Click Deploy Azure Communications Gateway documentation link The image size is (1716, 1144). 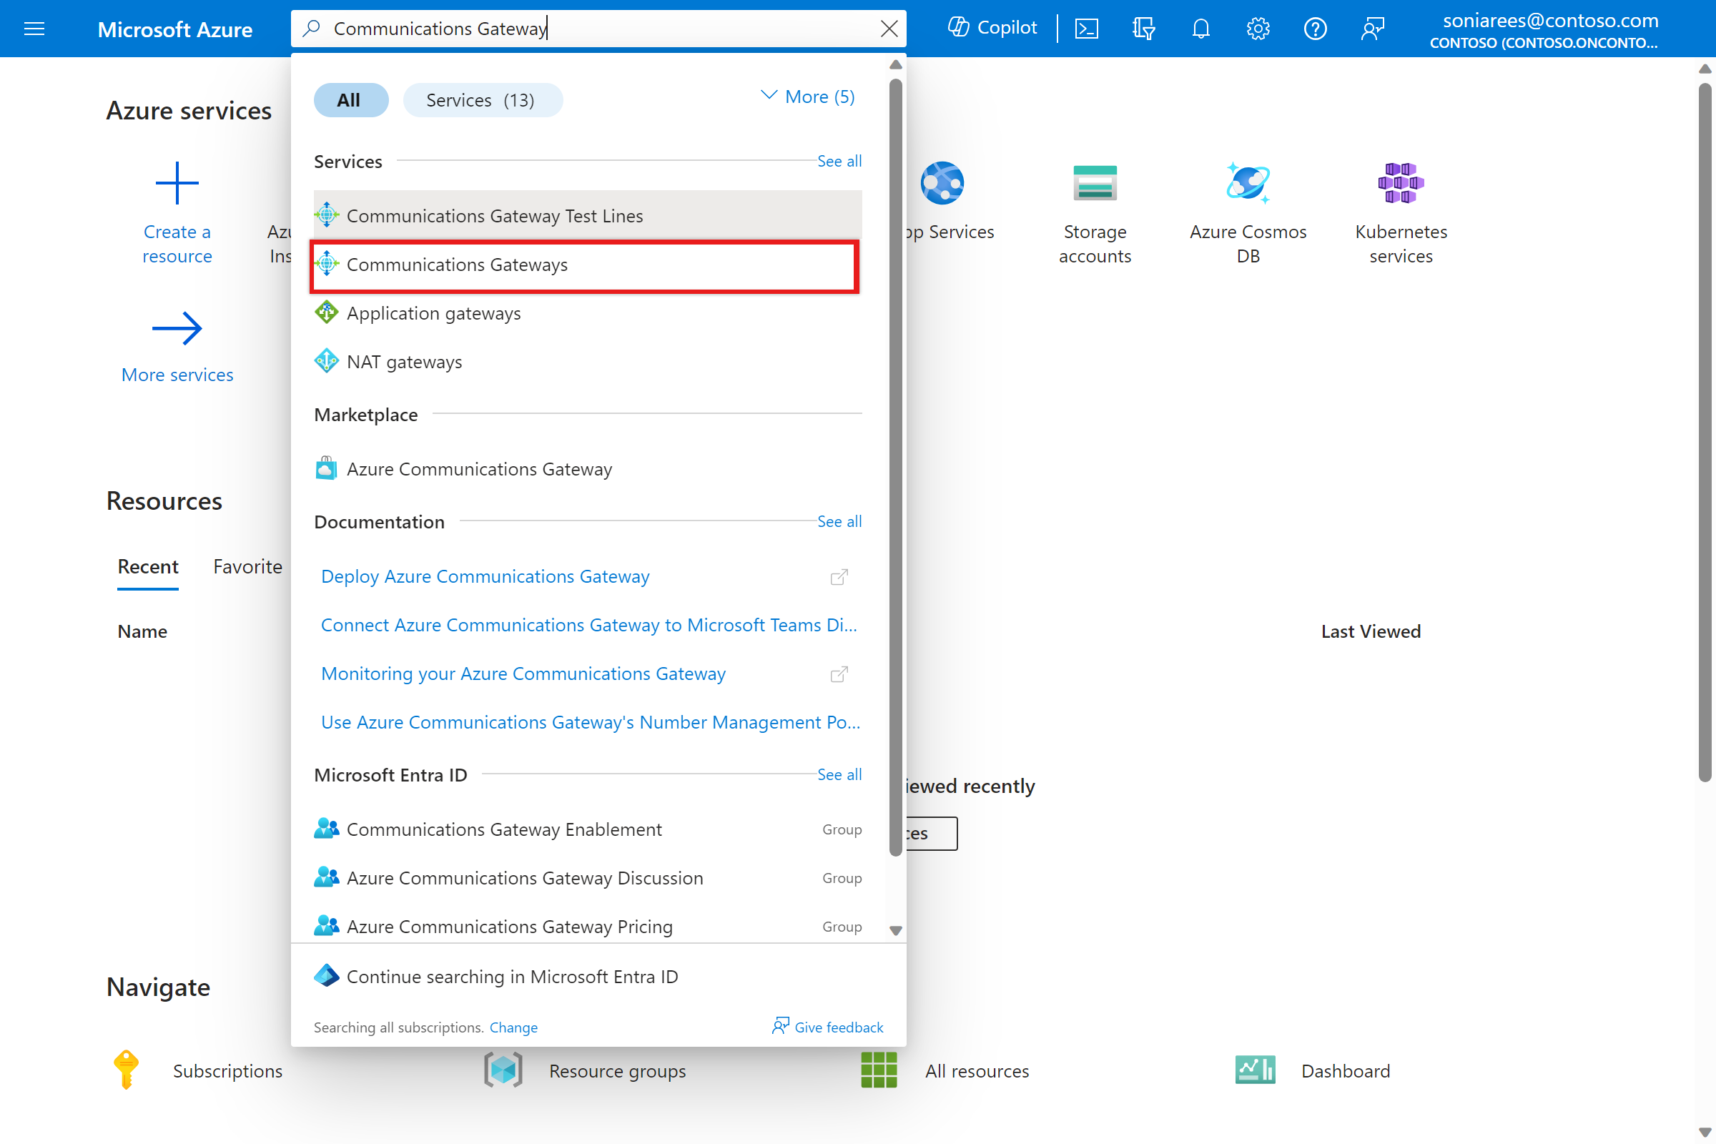(x=485, y=576)
